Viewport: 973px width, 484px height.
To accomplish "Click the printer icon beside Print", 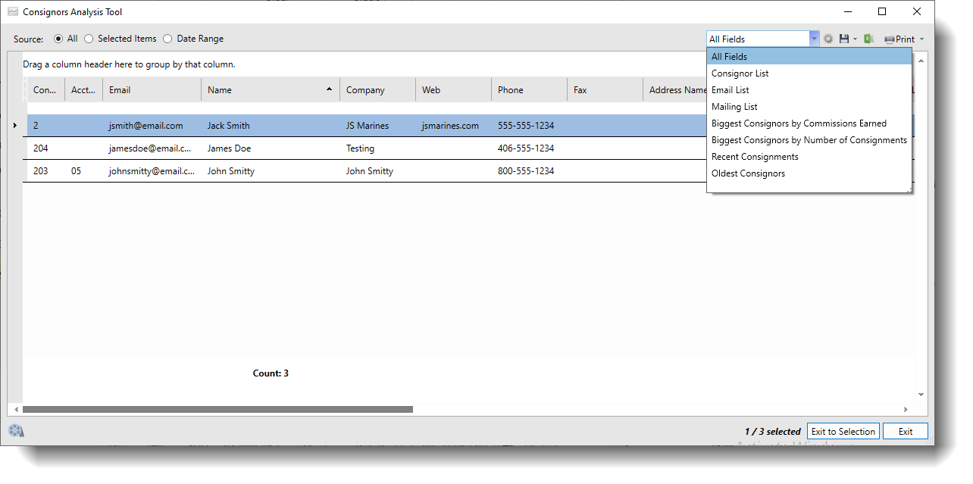I will coord(890,39).
